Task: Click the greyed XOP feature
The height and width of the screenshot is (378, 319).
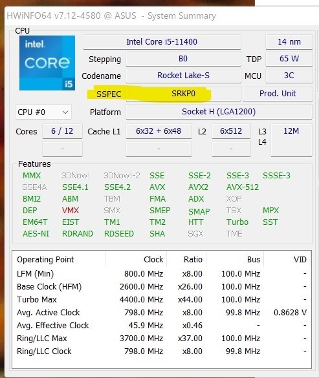Action: 234,199
